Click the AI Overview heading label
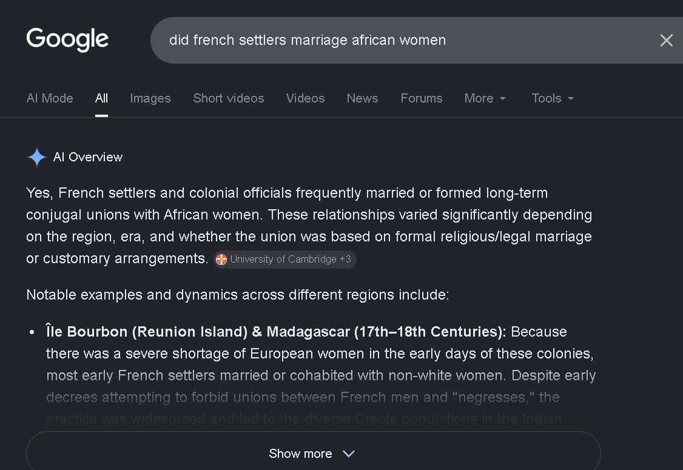683x470 pixels. tap(88, 157)
